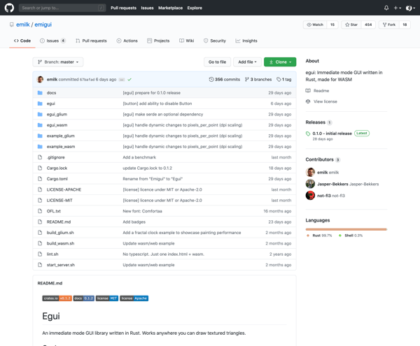Click the Go to file button
This screenshot has width=420, height=346.
[217, 62]
